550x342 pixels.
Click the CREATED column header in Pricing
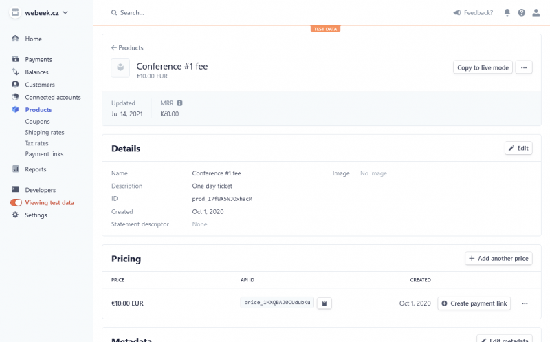pyautogui.click(x=420, y=280)
